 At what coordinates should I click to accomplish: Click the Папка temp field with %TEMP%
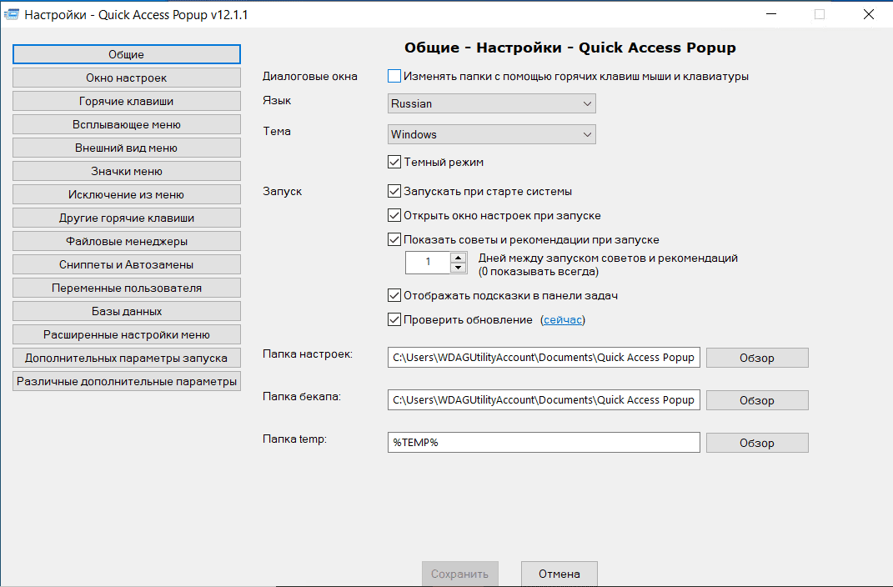click(x=544, y=443)
